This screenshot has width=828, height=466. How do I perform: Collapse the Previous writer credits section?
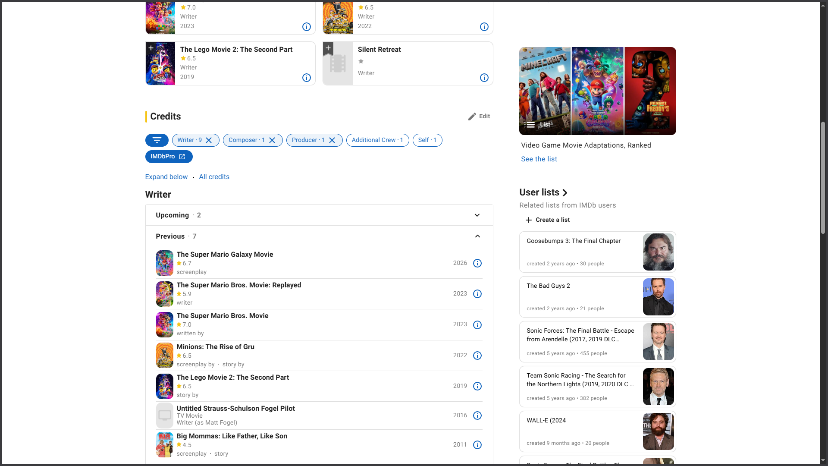(x=477, y=236)
